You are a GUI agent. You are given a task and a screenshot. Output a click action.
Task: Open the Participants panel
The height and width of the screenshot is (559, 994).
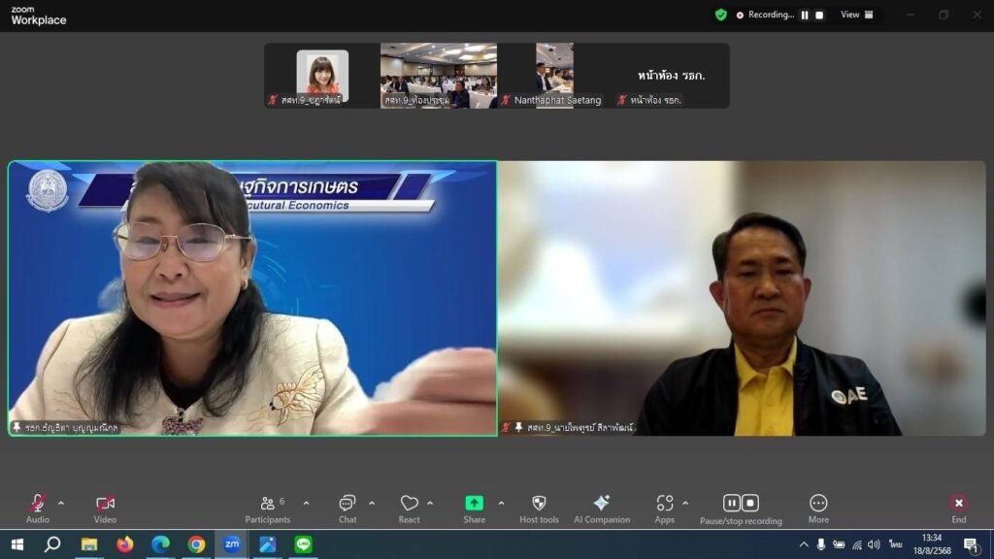(268, 503)
